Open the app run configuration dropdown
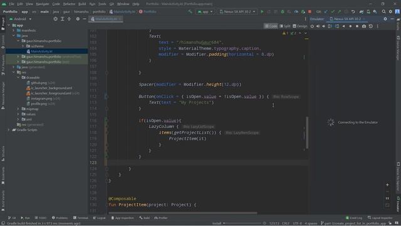Image resolution: width=401 pixels, height=226 pixels. coord(205,11)
